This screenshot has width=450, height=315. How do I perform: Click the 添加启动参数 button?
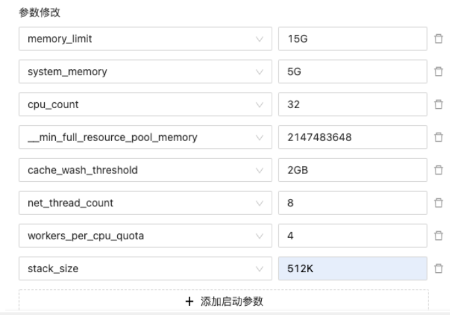pos(224,301)
